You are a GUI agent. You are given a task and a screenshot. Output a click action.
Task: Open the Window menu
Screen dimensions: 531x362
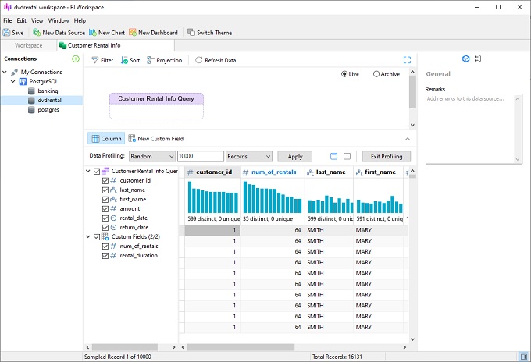click(58, 20)
